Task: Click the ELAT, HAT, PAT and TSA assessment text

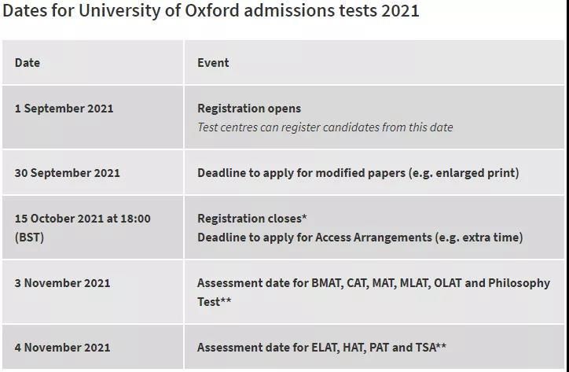Action: point(321,348)
